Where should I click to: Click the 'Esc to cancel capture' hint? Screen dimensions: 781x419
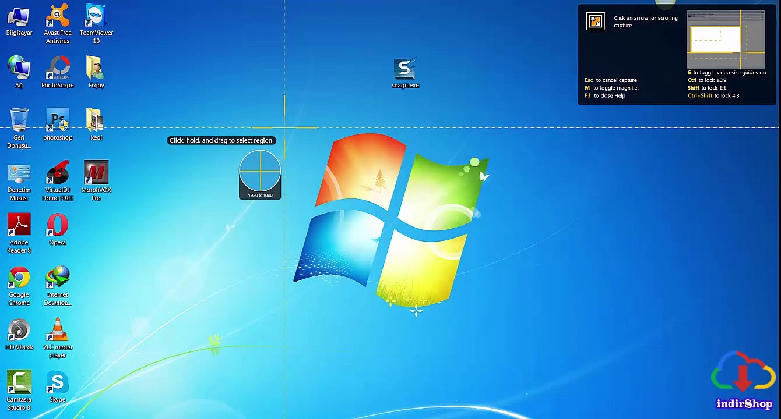click(x=611, y=80)
